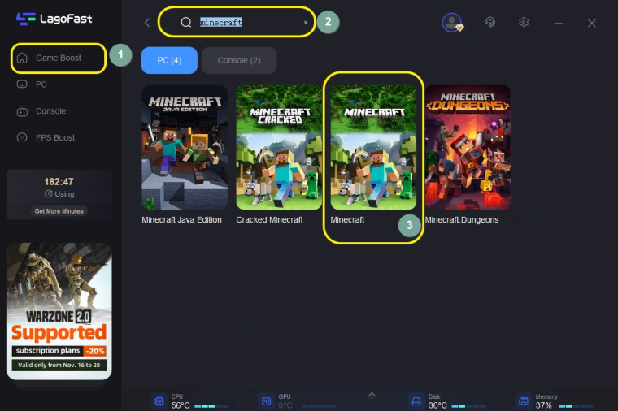The width and height of the screenshot is (618, 411).
Task: Open the user account avatar
Action: click(452, 23)
